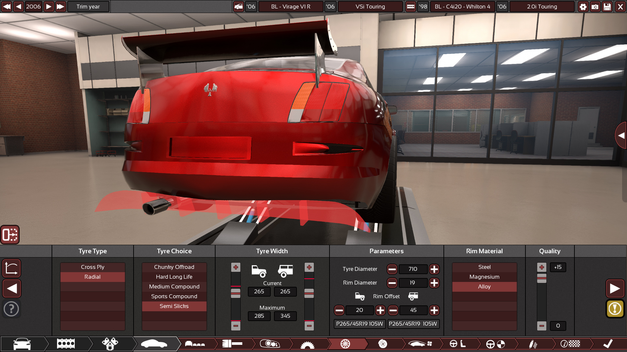Open the settings gear icon

click(583, 7)
